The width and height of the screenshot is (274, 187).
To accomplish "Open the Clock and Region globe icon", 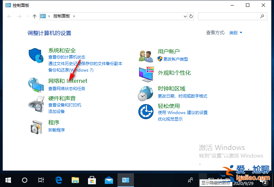I will point(145,93).
